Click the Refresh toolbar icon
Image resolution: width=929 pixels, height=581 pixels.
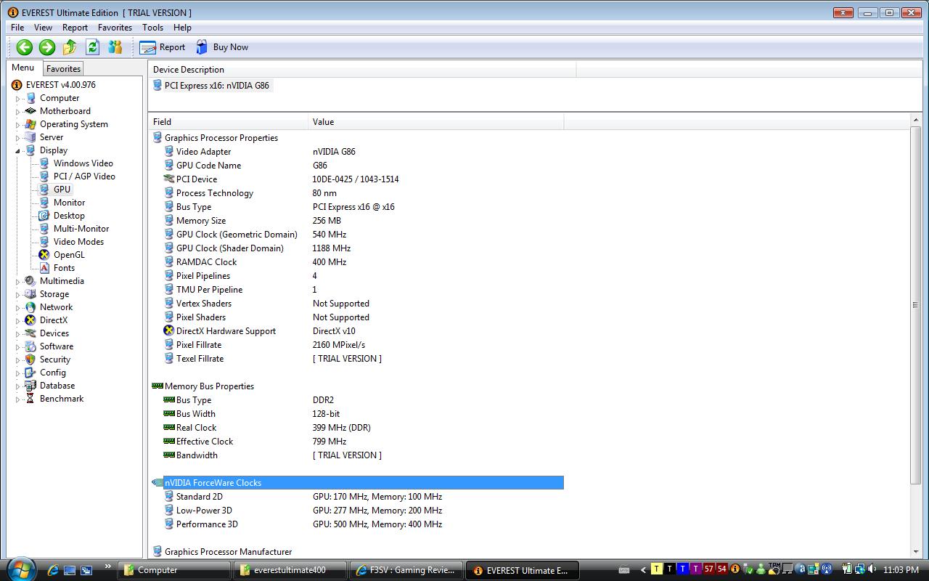click(x=92, y=47)
